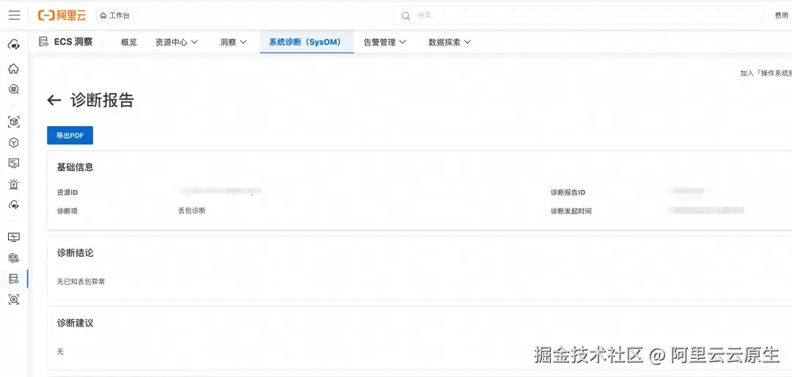Click the ECS 洞察 product icon
Screen dimensions: 792x377
[44, 42]
